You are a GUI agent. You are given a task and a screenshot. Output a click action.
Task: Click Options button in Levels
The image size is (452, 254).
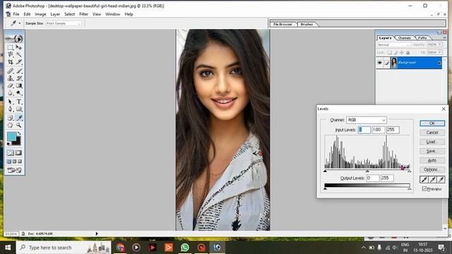tap(432, 169)
